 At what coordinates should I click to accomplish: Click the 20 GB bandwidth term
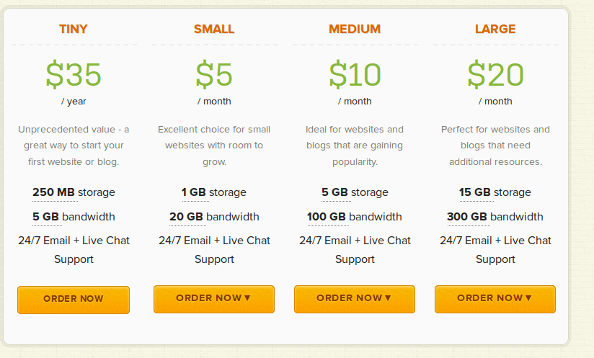click(x=186, y=217)
